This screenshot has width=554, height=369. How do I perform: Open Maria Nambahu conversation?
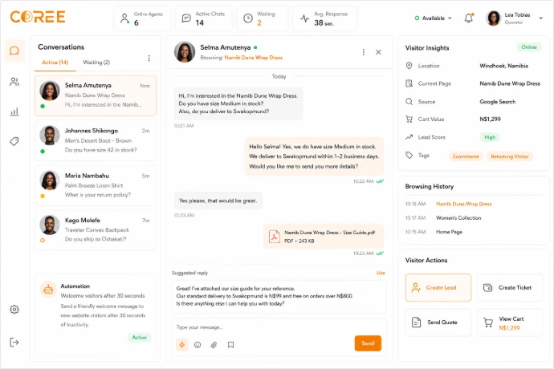[96, 185]
